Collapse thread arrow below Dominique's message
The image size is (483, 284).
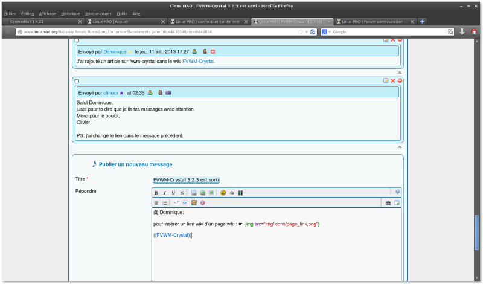point(399,72)
